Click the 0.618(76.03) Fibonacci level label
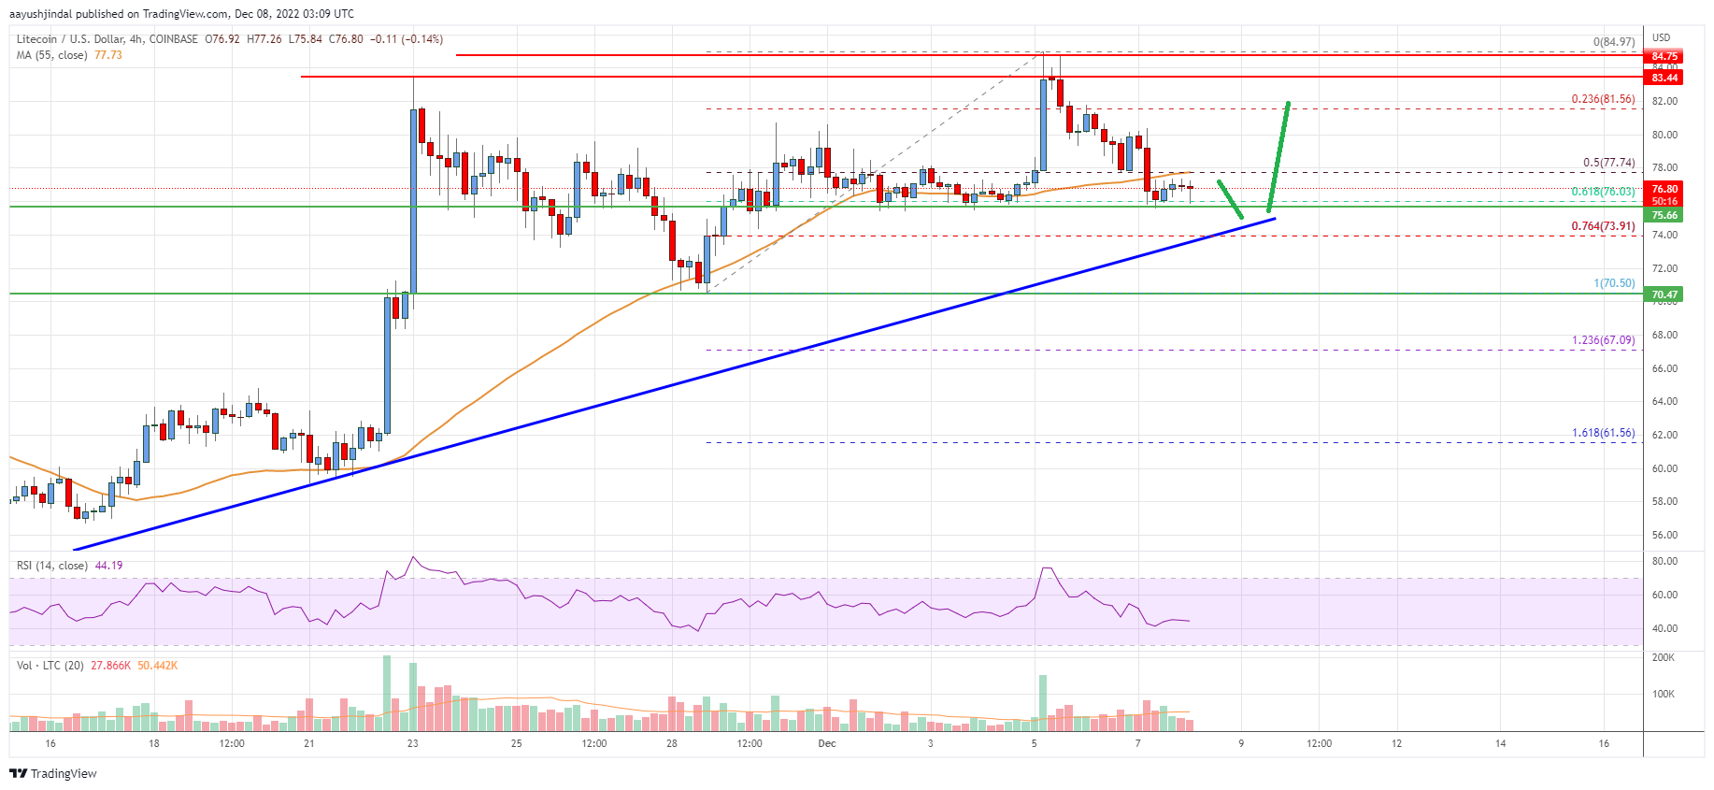 1603,192
